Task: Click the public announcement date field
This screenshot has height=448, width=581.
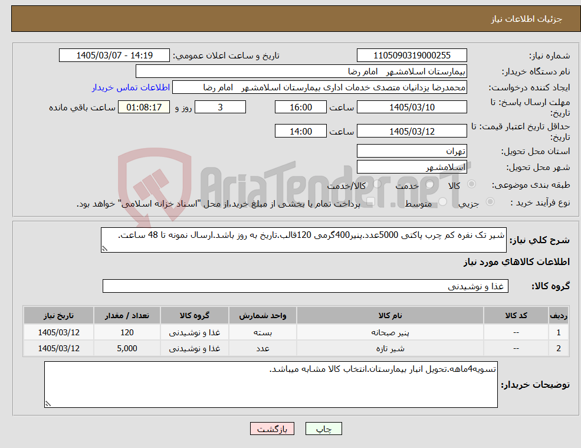Action: click(114, 55)
